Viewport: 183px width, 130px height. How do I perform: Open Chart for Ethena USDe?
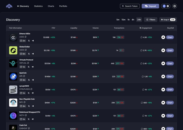point(170,37)
